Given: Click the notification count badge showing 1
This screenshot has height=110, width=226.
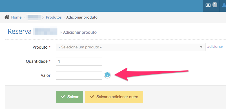Looking at the screenshot, I should point(215,5).
